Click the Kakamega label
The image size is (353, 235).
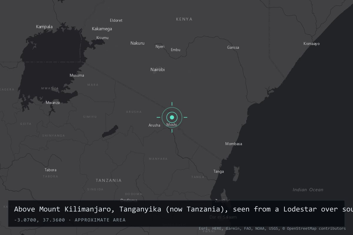click(102, 29)
